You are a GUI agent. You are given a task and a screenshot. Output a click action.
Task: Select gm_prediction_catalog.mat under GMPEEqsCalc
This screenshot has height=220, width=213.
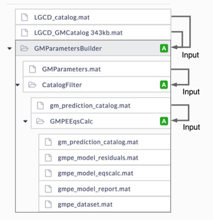105,142
